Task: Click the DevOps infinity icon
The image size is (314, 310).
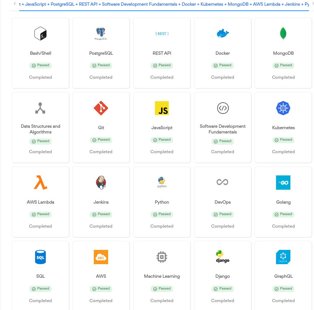Action: [x=222, y=182]
